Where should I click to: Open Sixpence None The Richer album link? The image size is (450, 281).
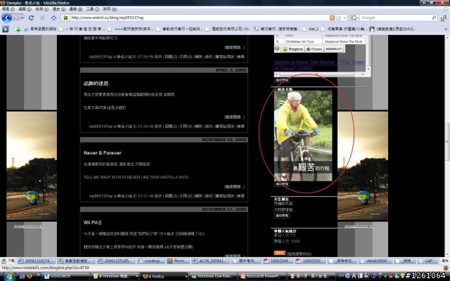point(319,65)
